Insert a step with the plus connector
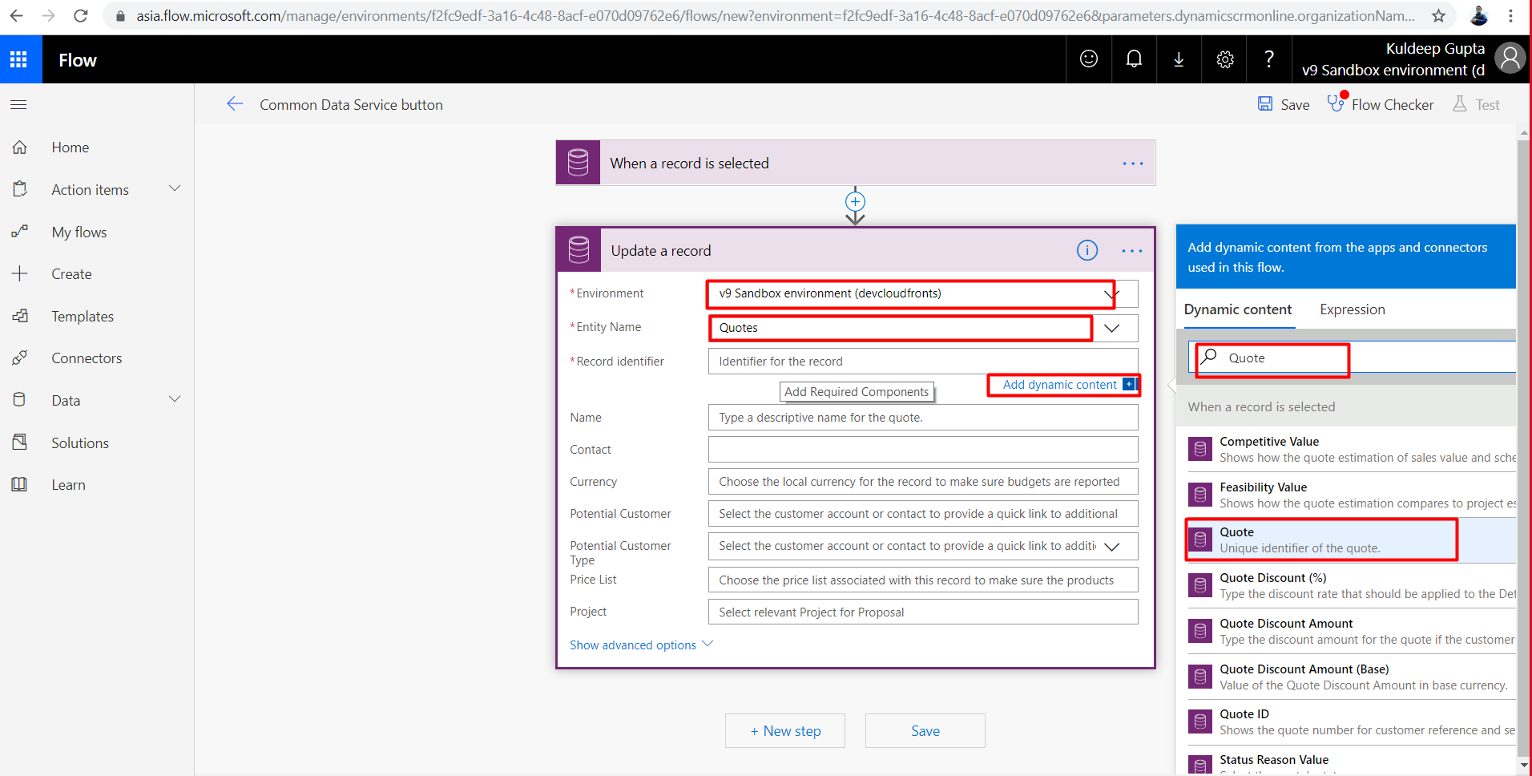The width and height of the screenshot is (1532, 776). tap(855, 201)
